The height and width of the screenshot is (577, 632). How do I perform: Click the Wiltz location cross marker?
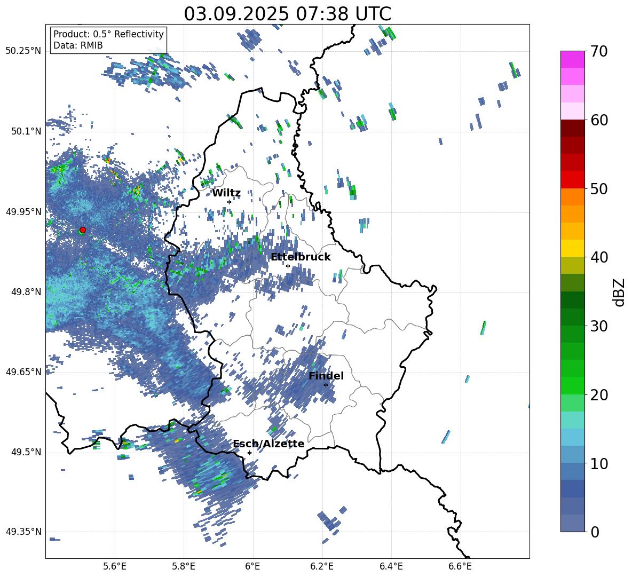click(229, 202)
